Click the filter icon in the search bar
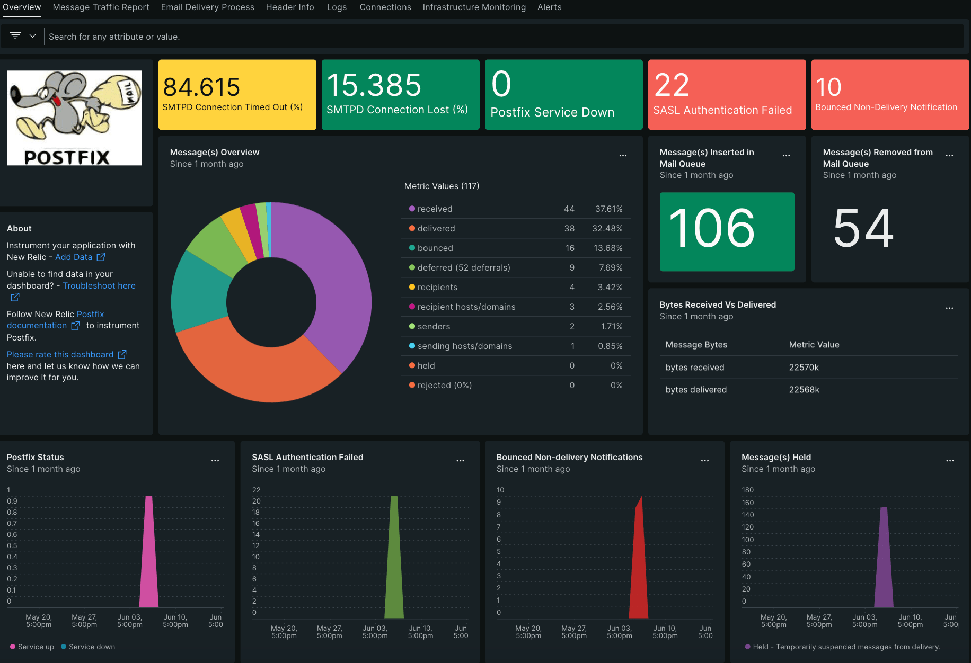This screenshot has width=971, height=663. [x=15, y=36]
